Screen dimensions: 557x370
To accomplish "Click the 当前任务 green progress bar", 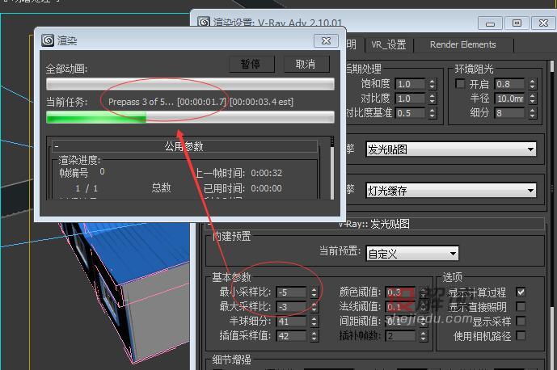I will pyautogui.click(x=190, y=117).
